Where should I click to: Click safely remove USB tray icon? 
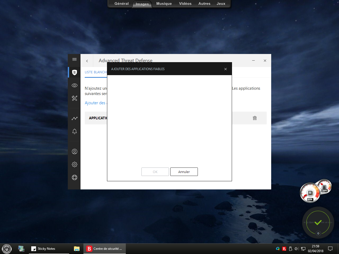291,249
